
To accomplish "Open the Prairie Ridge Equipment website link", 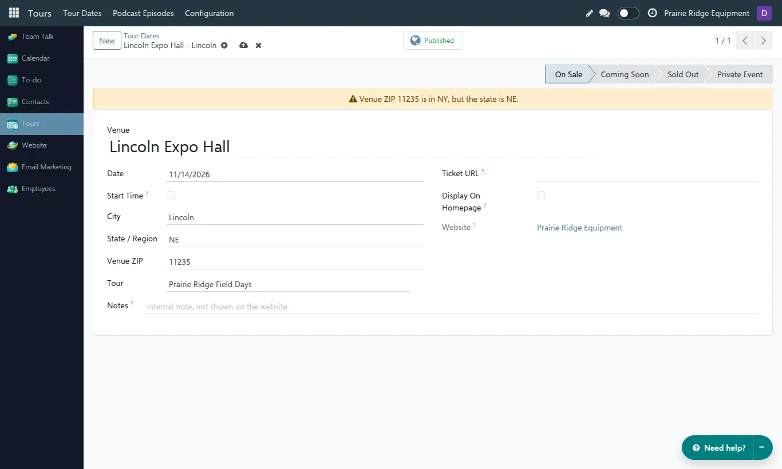I will [579, 228].
